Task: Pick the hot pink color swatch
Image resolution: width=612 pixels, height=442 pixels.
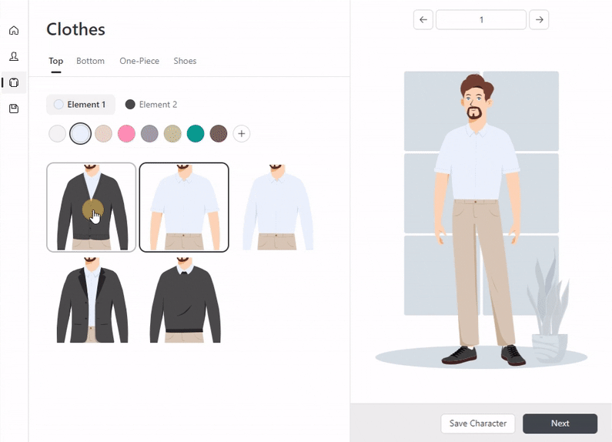Action: click(126, 133)
